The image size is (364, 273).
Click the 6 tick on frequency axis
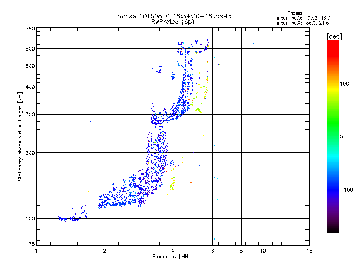[212, 251]
